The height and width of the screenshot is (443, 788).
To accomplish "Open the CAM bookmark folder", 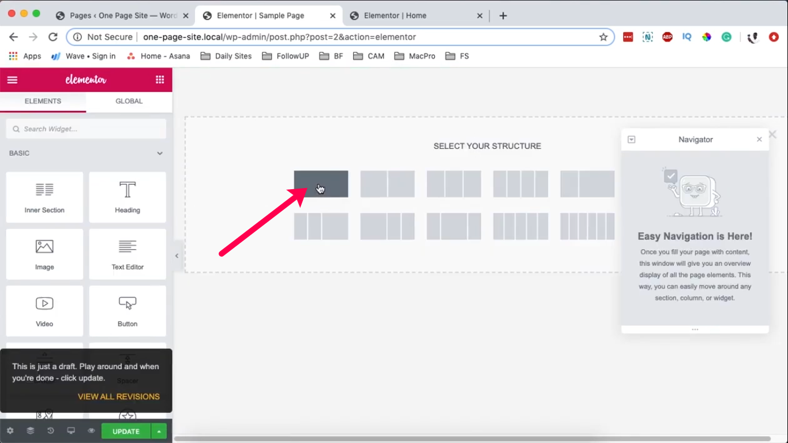I will pos(369,56).
